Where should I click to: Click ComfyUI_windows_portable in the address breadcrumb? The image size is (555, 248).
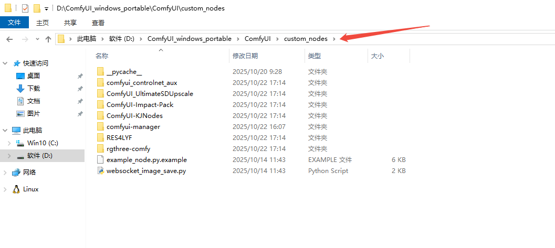pyautogui.click(x=189, y=39)
